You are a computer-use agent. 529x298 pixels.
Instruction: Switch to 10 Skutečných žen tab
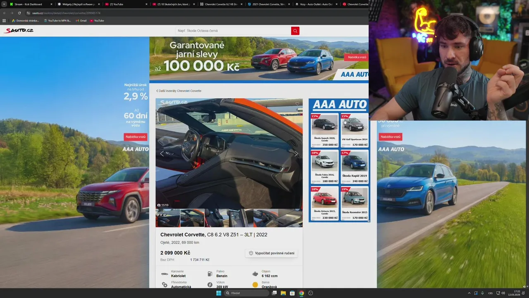point(174,4)
